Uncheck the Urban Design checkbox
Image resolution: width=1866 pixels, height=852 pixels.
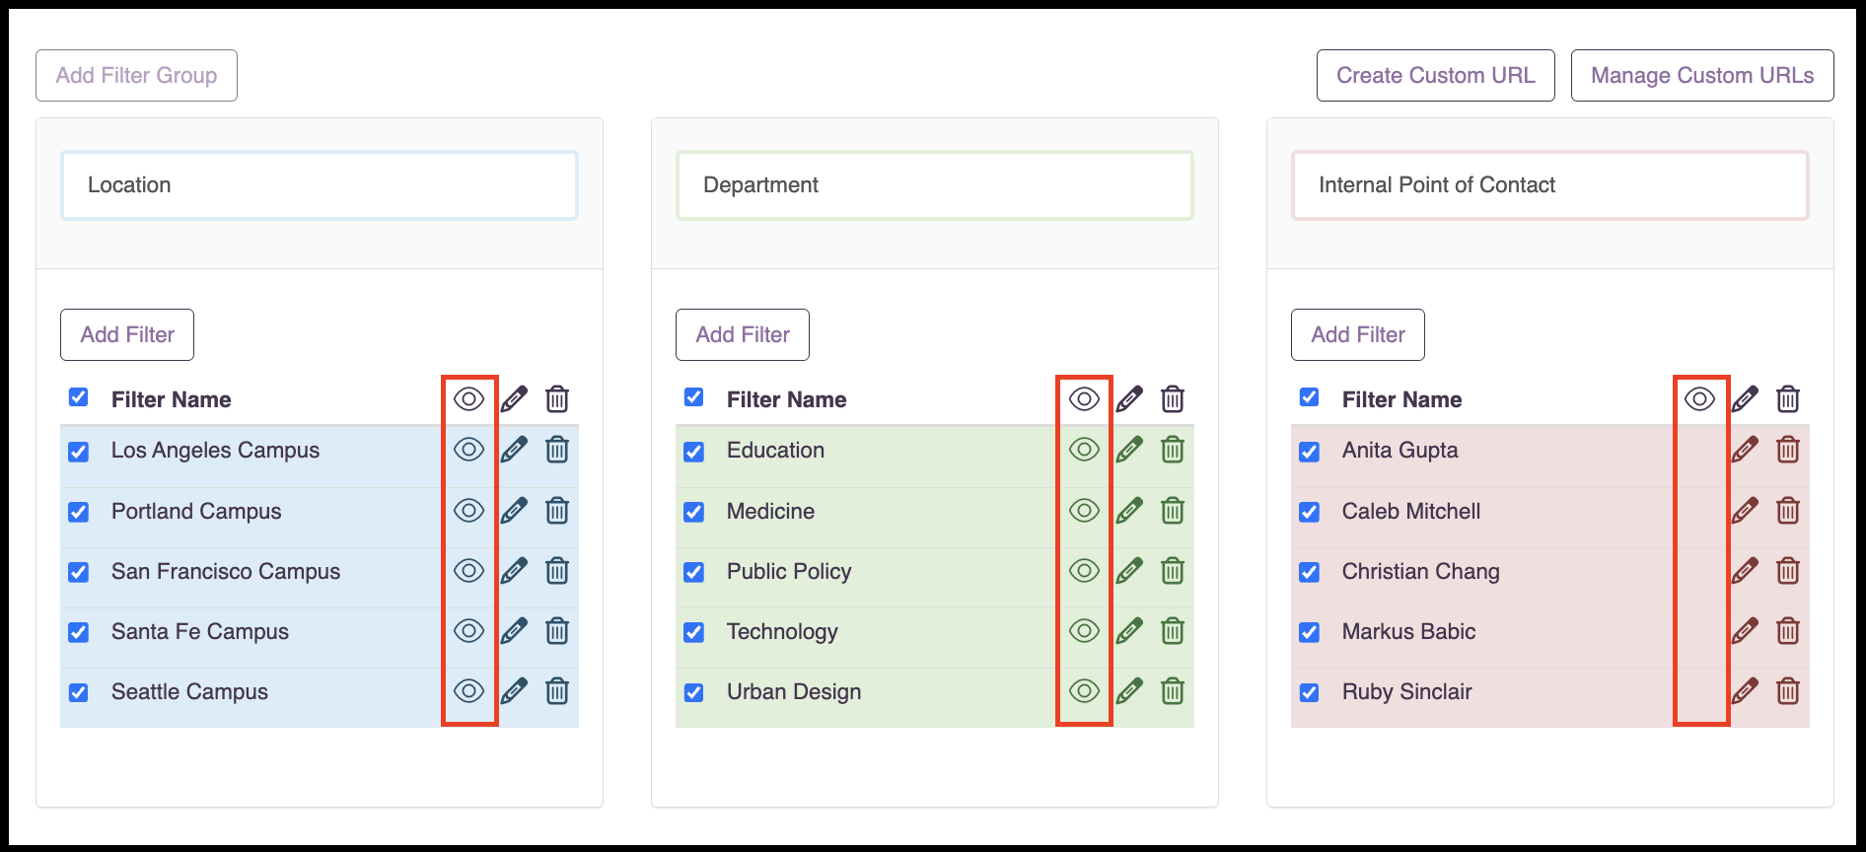(x=694, y=692)
